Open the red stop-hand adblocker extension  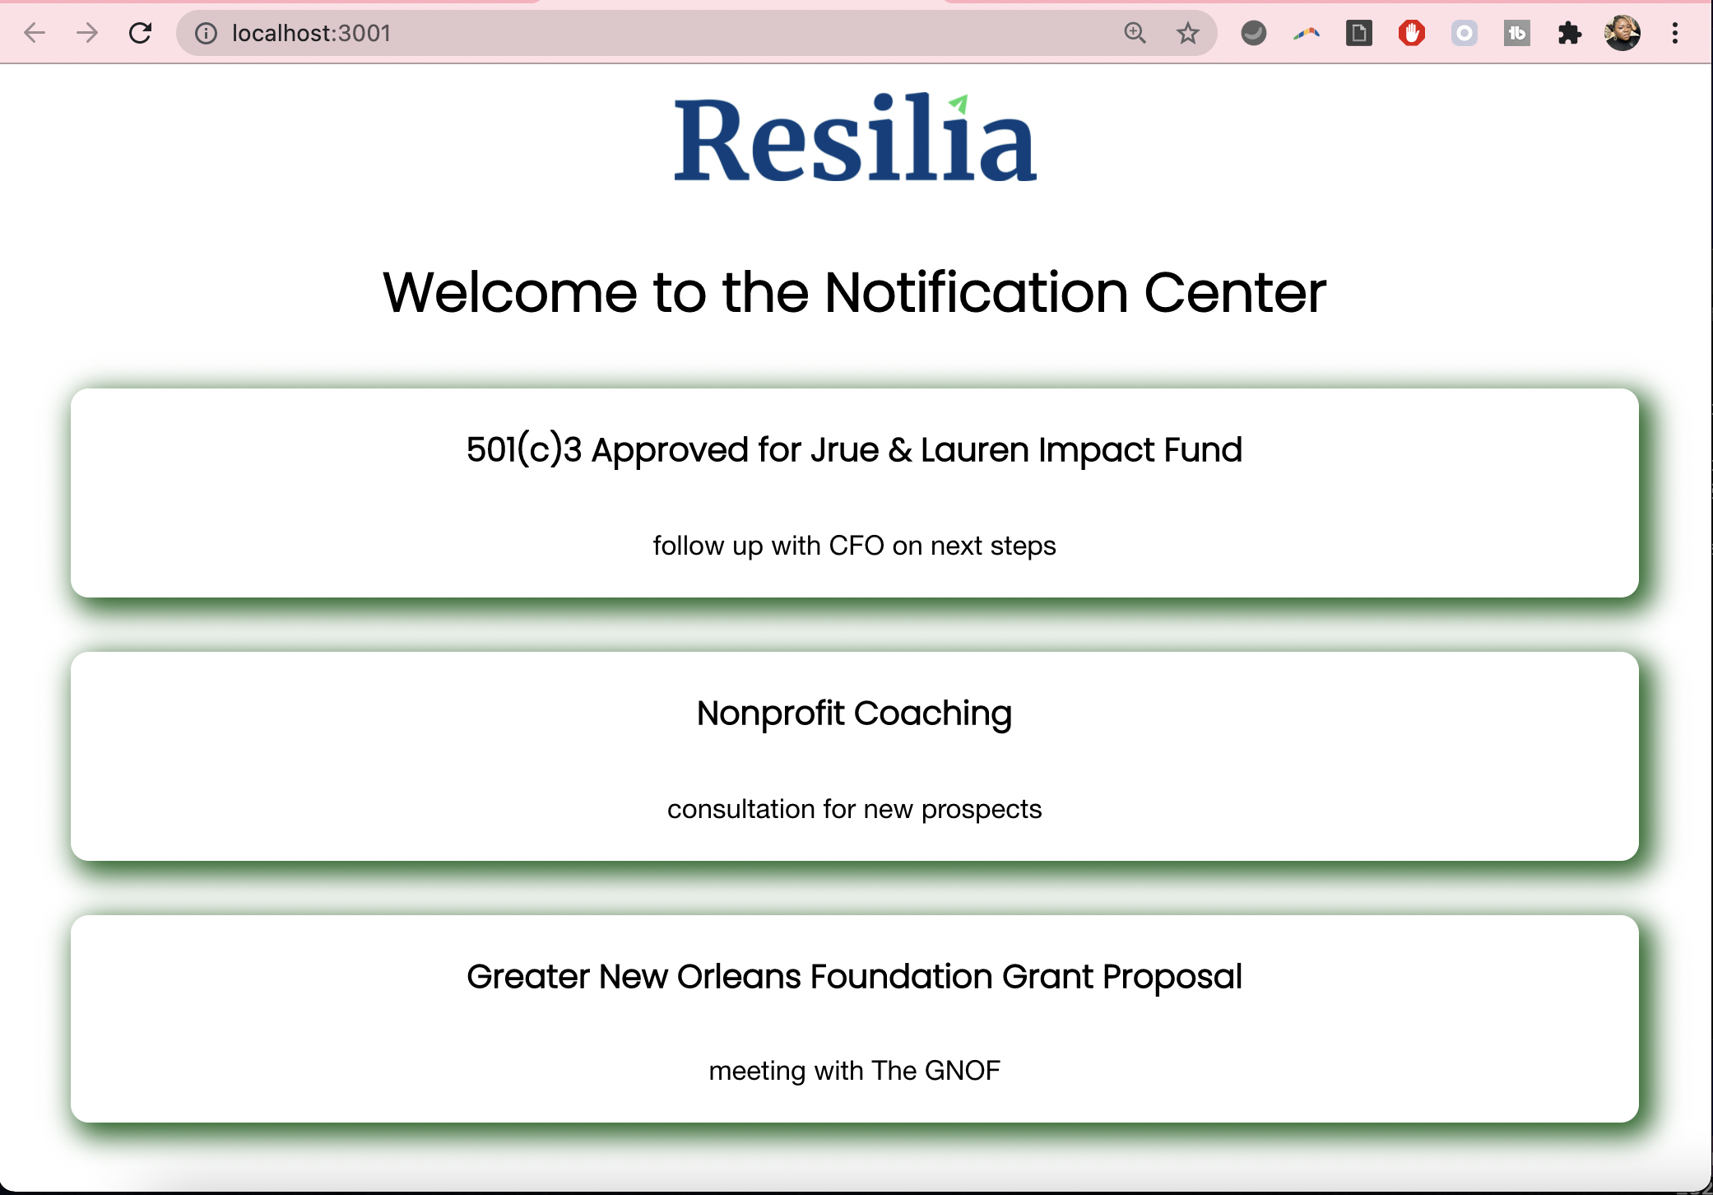tap(1411, 33)
